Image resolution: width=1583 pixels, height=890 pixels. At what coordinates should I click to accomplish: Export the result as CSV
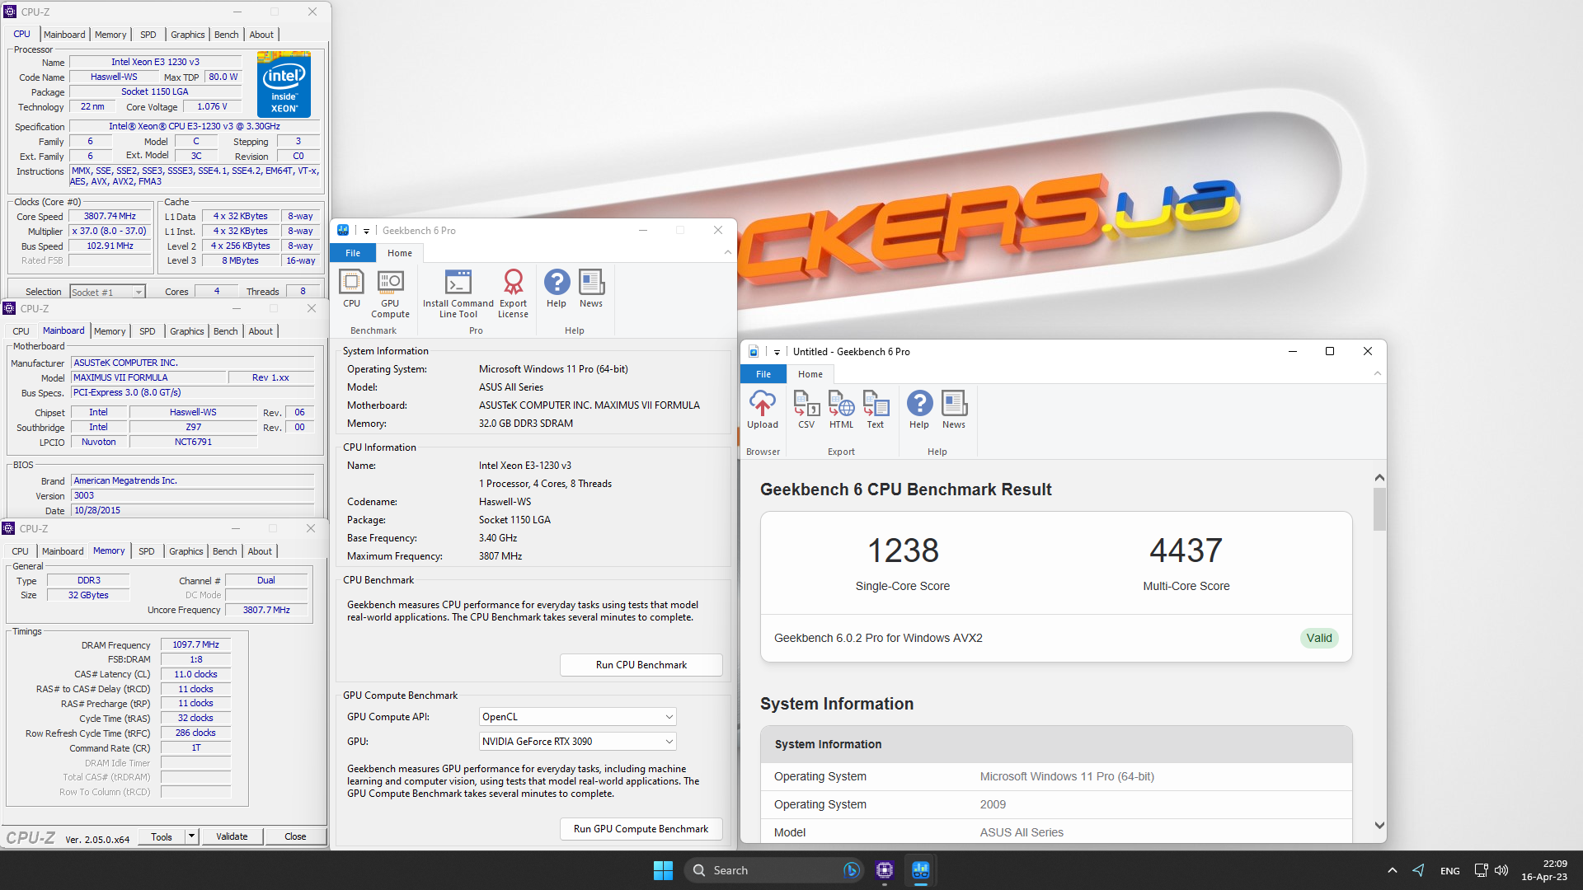(x=806, y=410)
